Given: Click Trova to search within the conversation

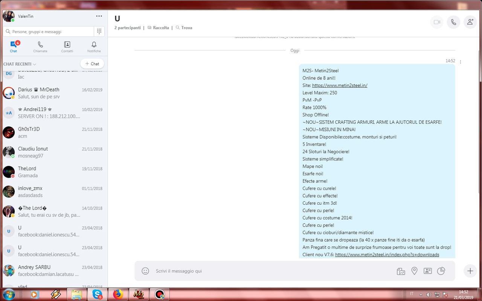Looking at the screenshot, I should coord(184,28).
